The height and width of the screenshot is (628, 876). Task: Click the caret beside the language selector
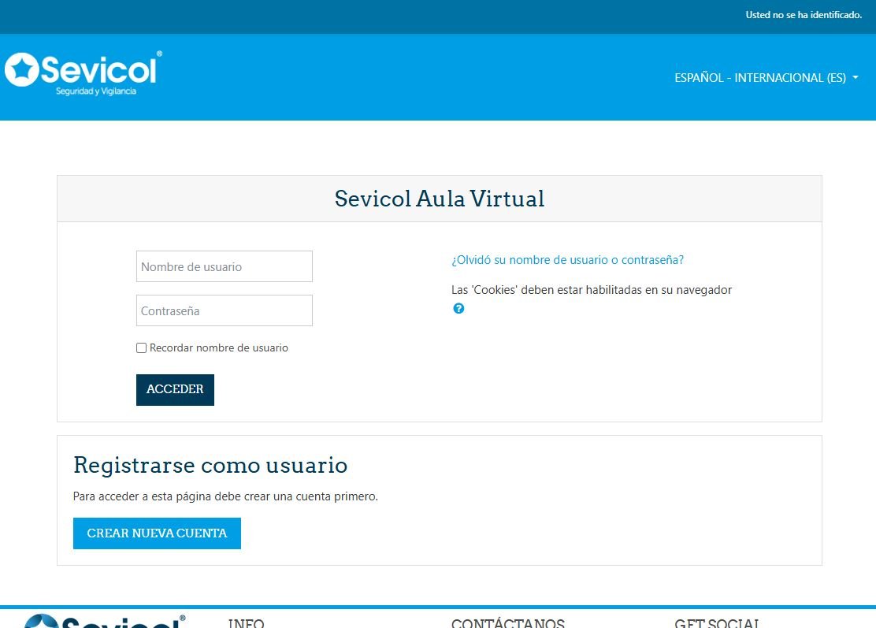coord(856,77)
